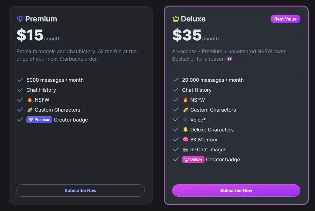This screenshot has width=315, height=211.
Task: Click the 8K Memory brain icon
Action: pos(186,140)
